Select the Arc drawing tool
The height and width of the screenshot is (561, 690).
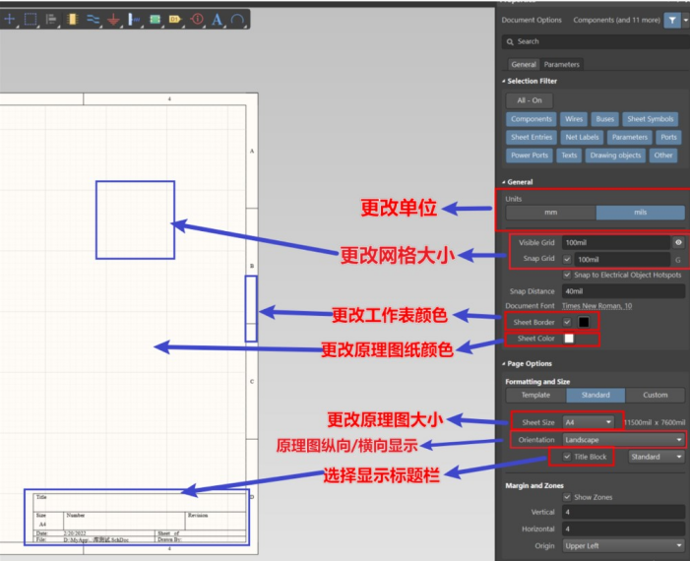pyautogui.click(x=237, y=19)
